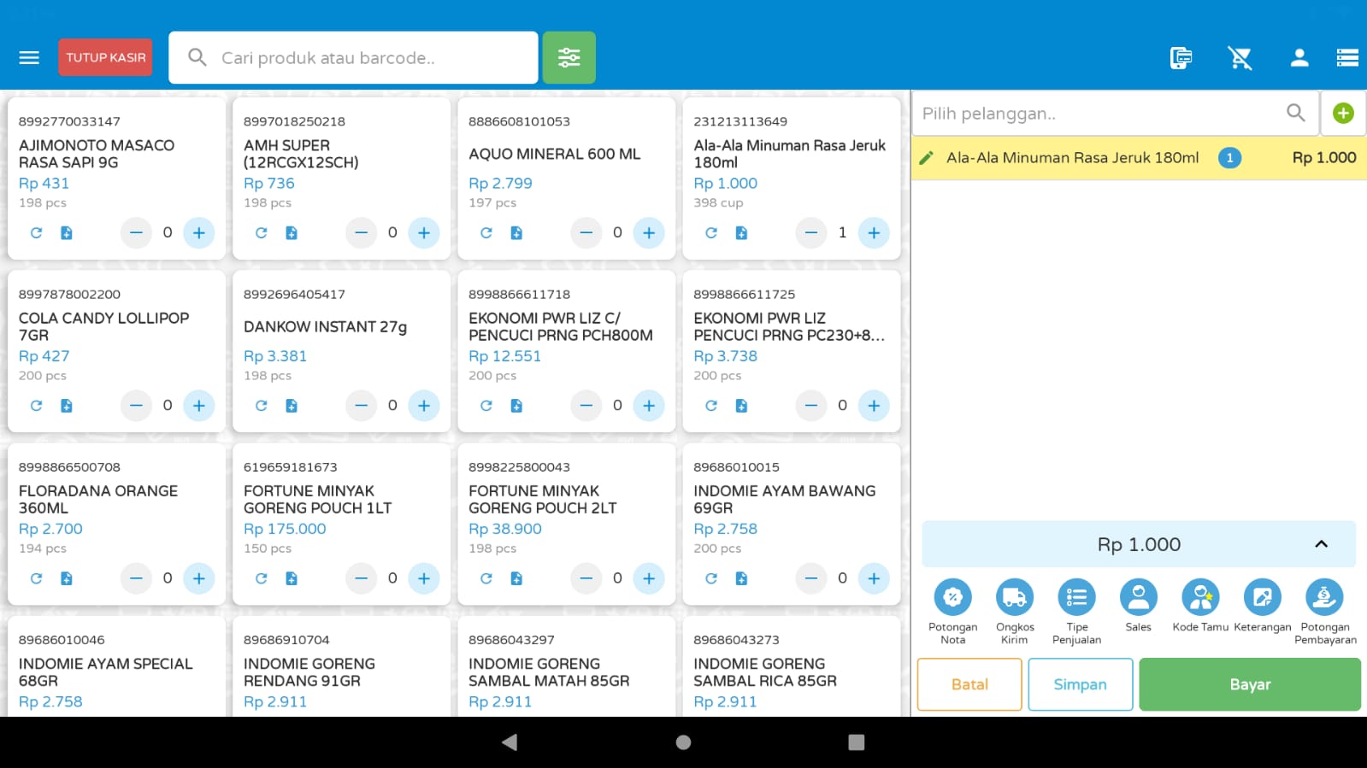Increase quantity of INDOMIE AYAM BAWANG 69GR

click(x=874, y=578)
